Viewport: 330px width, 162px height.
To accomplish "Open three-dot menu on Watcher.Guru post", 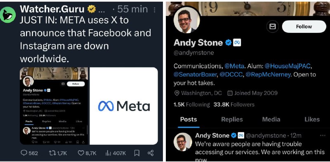I will pos(155,9).
